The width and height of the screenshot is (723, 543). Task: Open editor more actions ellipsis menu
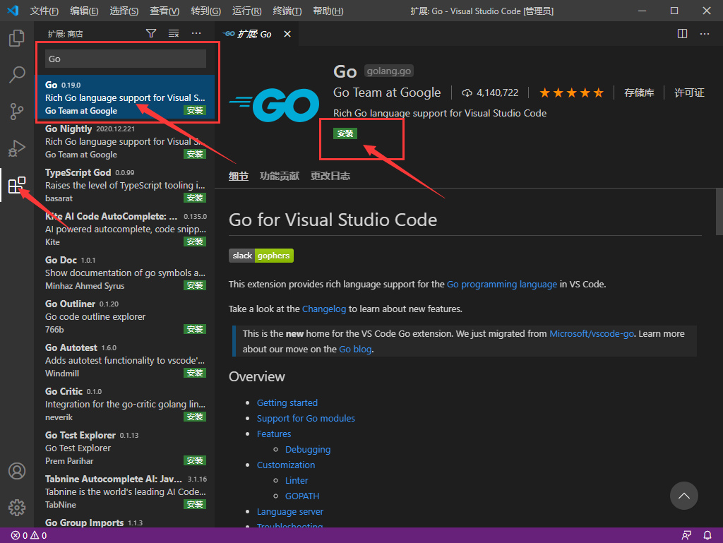coord(705,33)
